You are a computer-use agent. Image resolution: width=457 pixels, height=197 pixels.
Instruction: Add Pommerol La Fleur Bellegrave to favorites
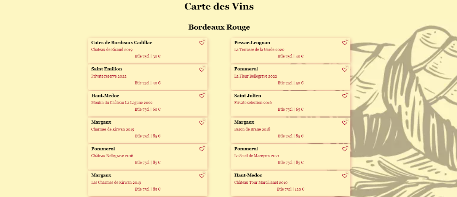pyautogui.click(x=345, y=69)
